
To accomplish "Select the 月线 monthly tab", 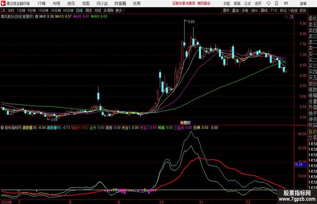I will [98, 10].
